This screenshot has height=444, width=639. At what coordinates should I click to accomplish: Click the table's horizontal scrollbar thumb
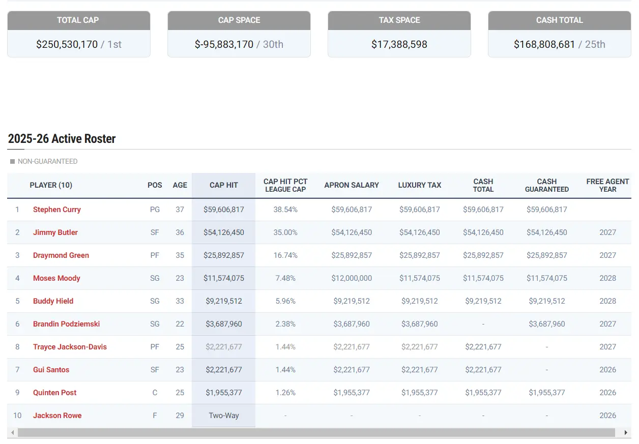[x=316, y=433]
